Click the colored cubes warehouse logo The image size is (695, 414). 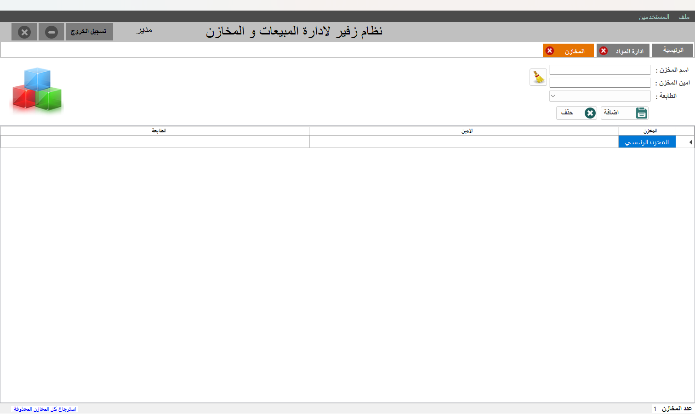(37, 90)
